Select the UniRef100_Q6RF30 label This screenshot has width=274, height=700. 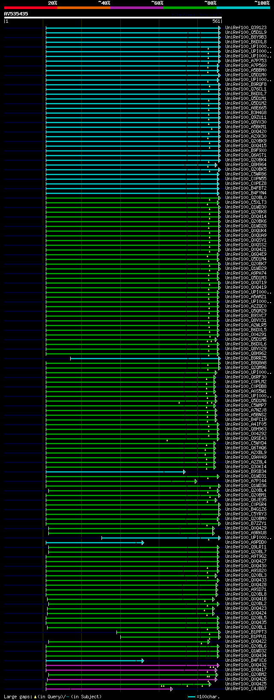(246, 377)
